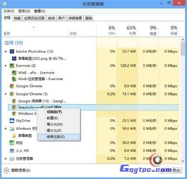The height and width of the screenshot is (179, 187).
Task: Click the 120.2 MB memory cell
Action: (128, 65)
